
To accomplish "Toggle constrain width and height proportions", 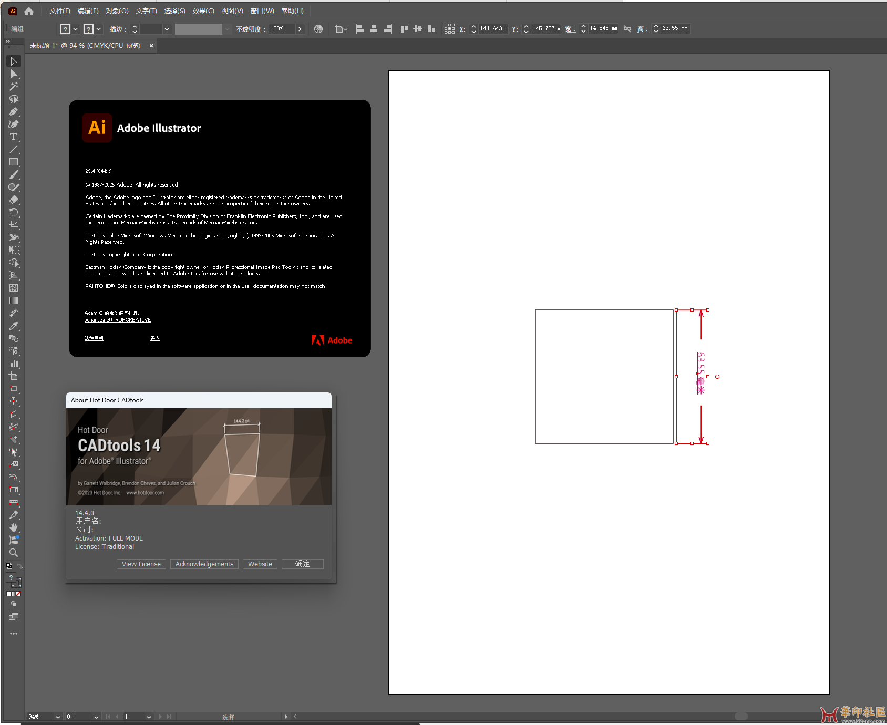I will pos(627,29).
